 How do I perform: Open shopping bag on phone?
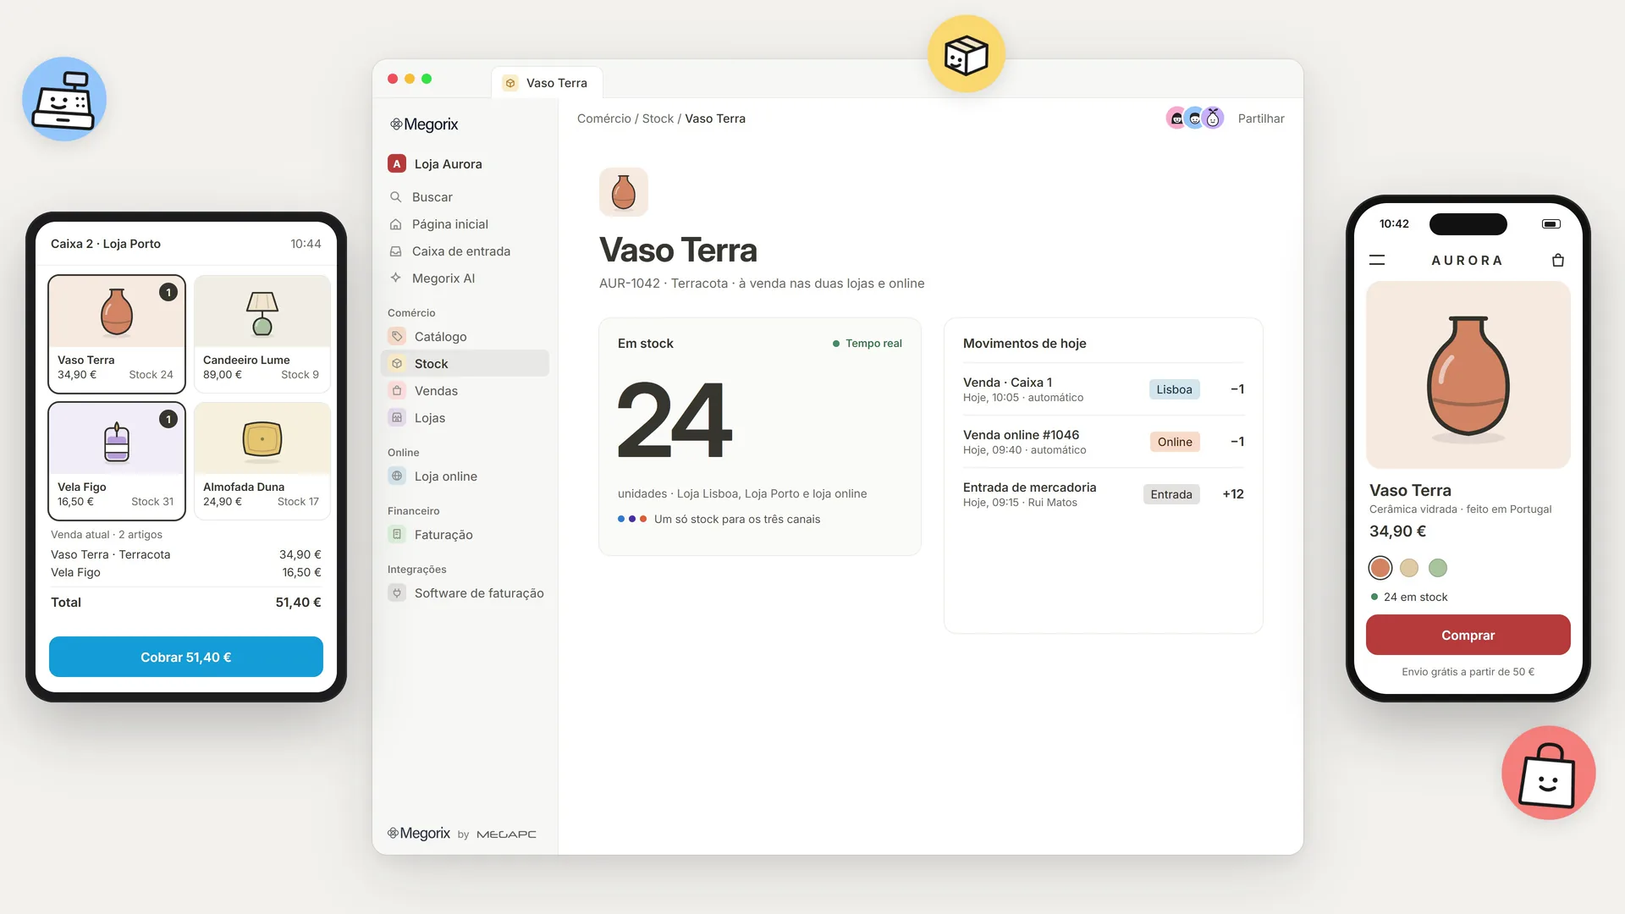tap(1558, 261)
